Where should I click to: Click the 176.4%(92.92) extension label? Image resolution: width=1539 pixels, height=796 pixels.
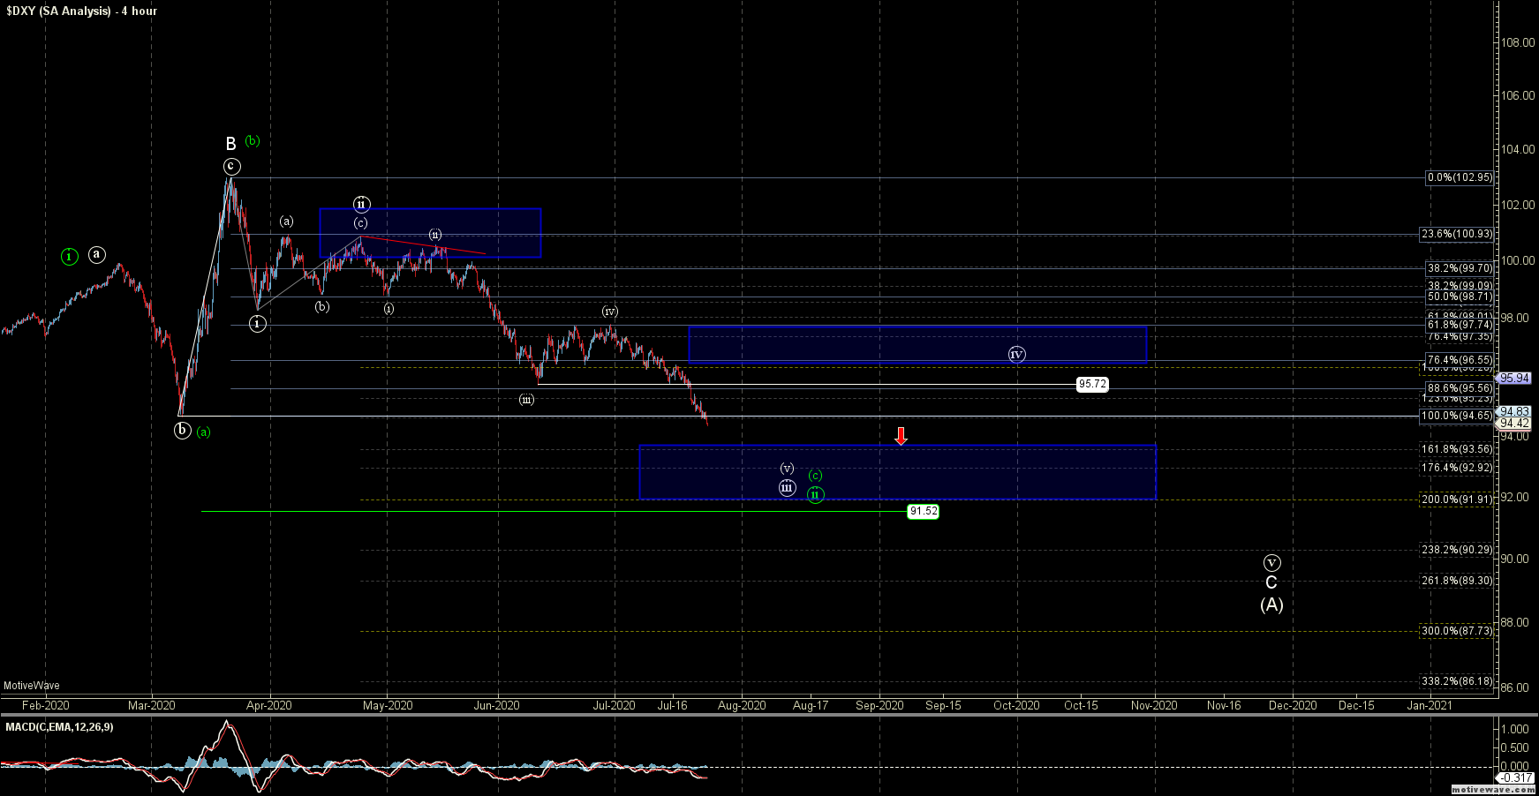(1457, 468)
